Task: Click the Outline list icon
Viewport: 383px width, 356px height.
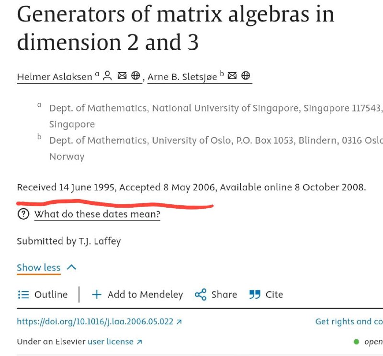Action: pos(23,294)
